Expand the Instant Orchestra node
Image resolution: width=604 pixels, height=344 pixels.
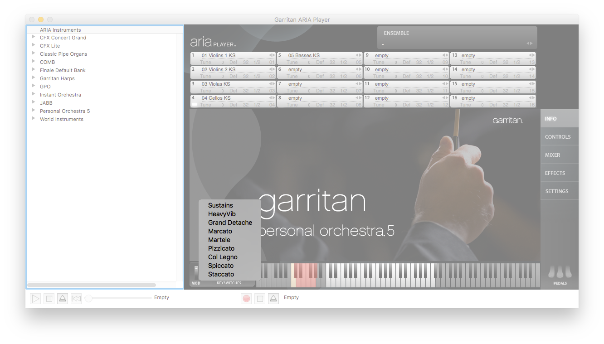(x=34, y=95)
